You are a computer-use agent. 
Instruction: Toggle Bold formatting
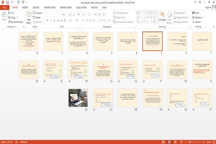48,21
